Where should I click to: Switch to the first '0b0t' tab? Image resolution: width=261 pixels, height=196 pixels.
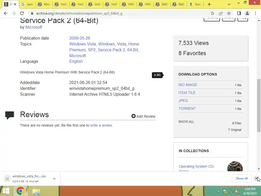(162, 4)
